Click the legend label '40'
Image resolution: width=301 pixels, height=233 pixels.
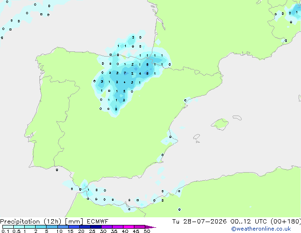[125, 231]
